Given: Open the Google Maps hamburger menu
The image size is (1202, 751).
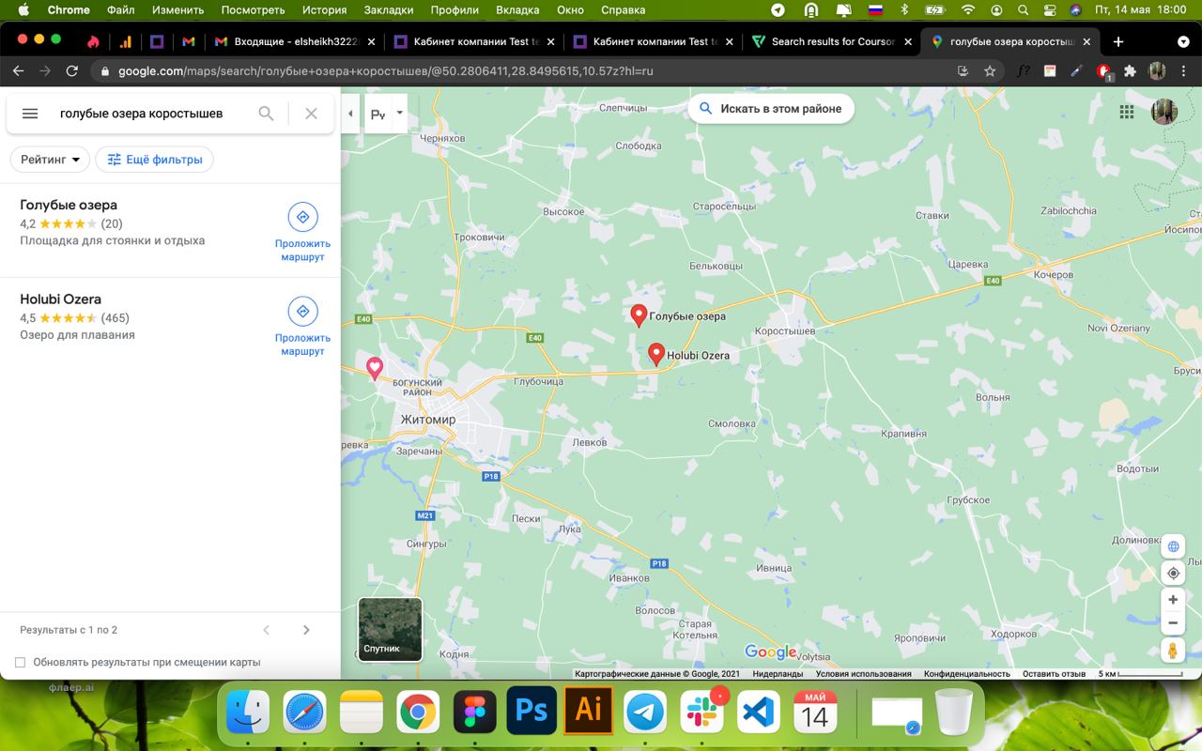Looking at the screenshot, I should coord(30,114).
